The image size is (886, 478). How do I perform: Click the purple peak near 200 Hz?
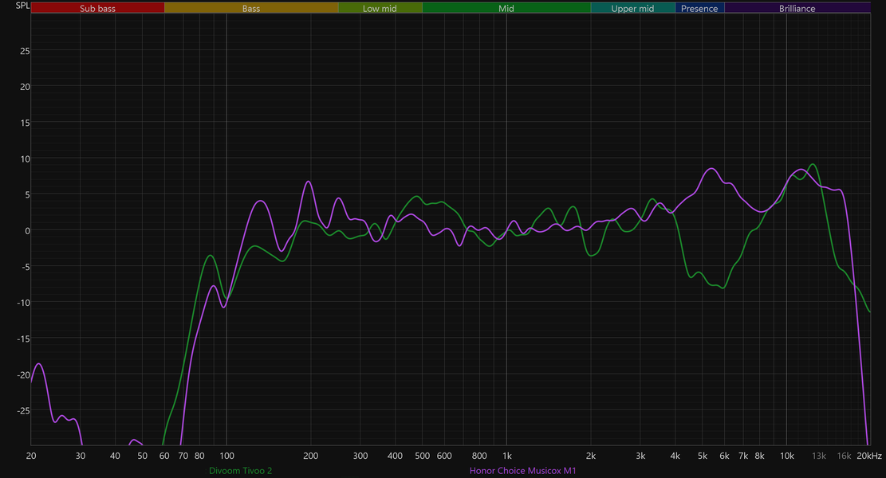309,182
